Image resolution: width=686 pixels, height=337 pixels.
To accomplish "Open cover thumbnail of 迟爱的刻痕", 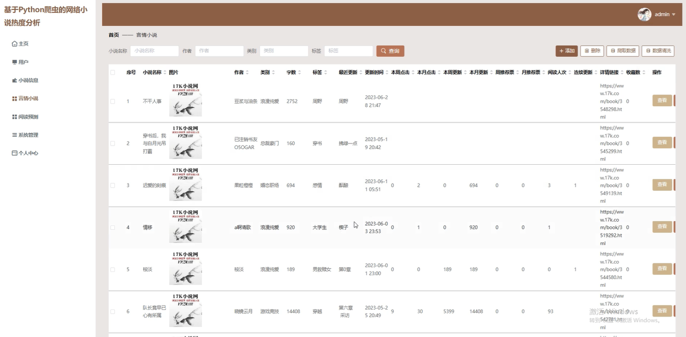I will pos(185,184).
